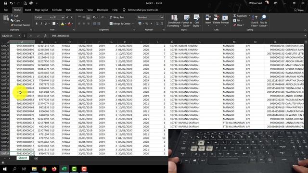Toggle Underline formatting
Screen dimensions: 308x173
click(46, 24)
